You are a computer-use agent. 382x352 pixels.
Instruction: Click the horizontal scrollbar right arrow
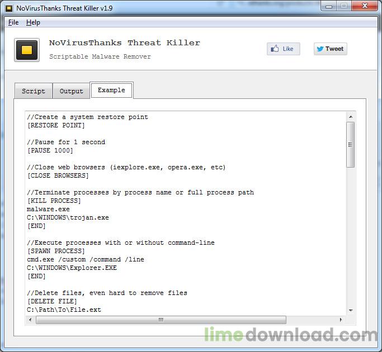341,320
